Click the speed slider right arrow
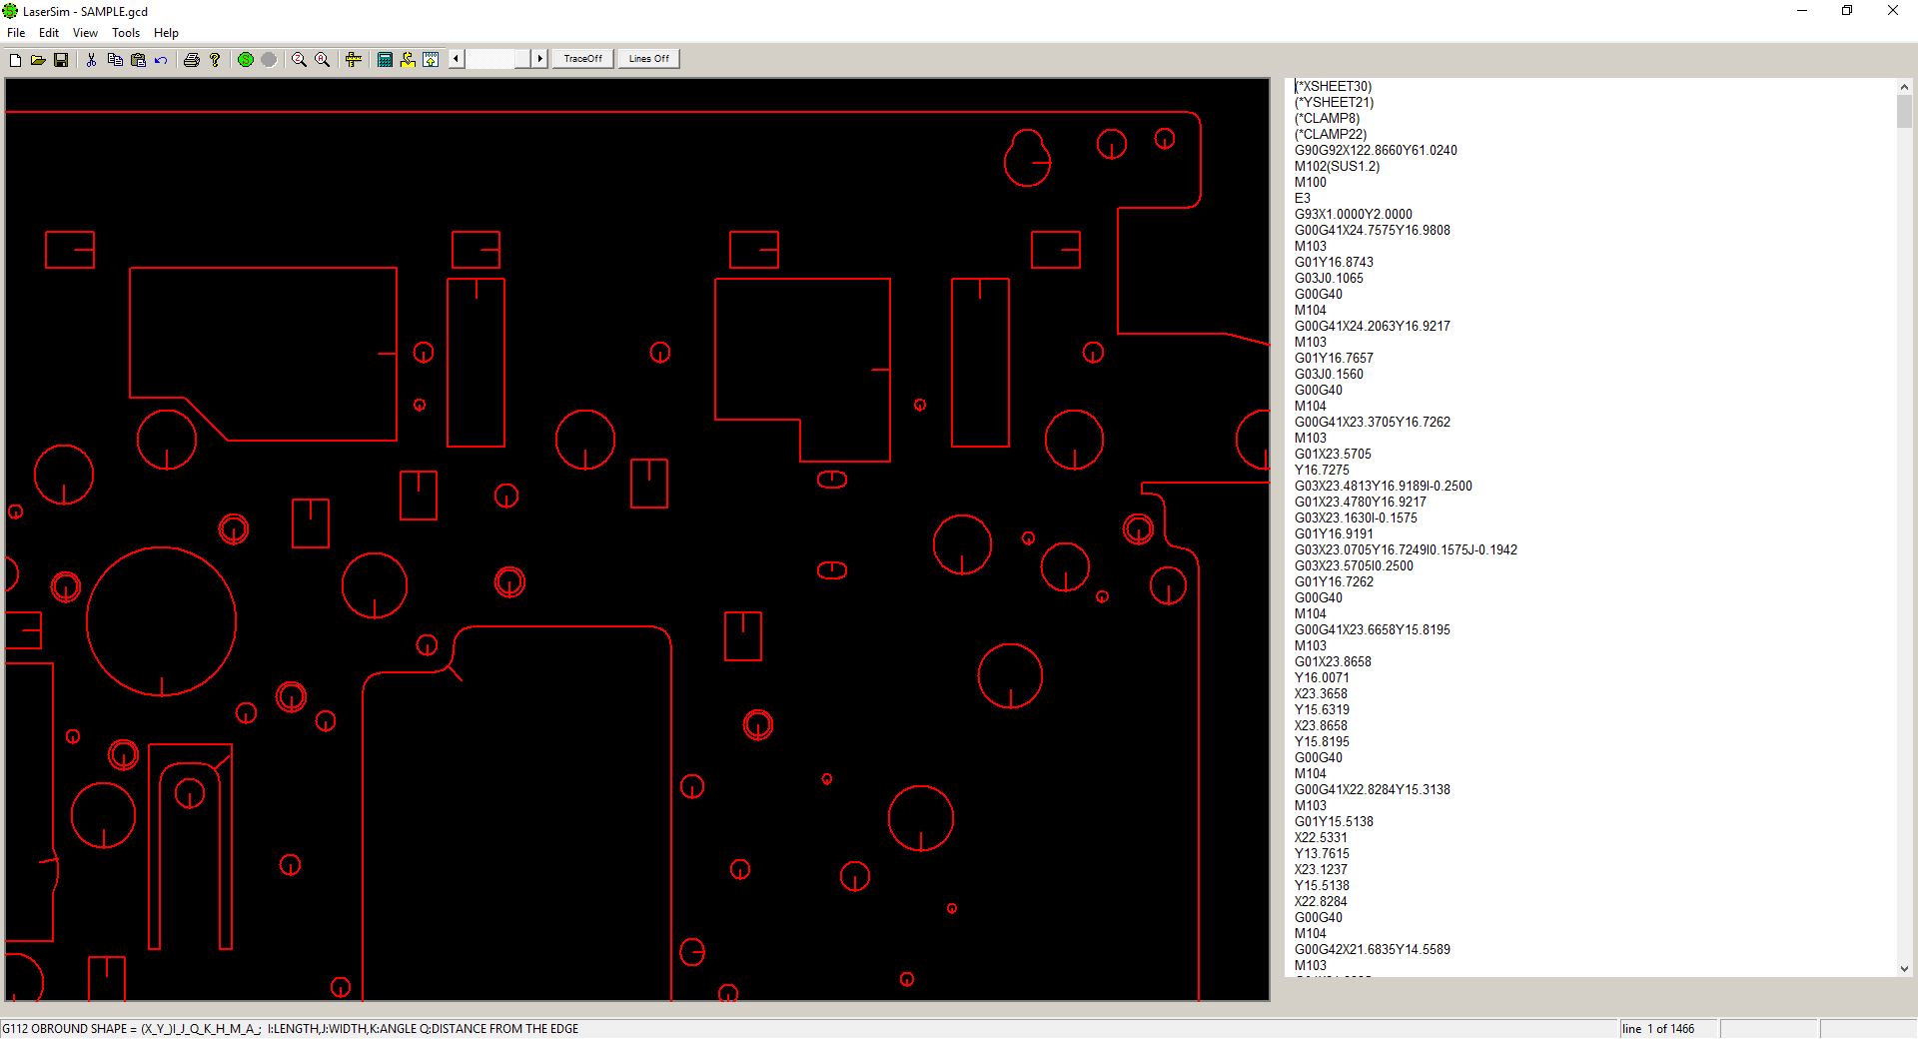 539,59
